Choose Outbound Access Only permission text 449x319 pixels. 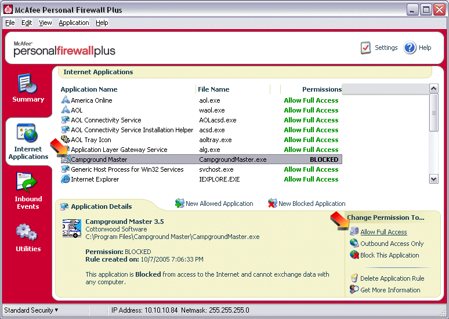(x=392, y=244)
